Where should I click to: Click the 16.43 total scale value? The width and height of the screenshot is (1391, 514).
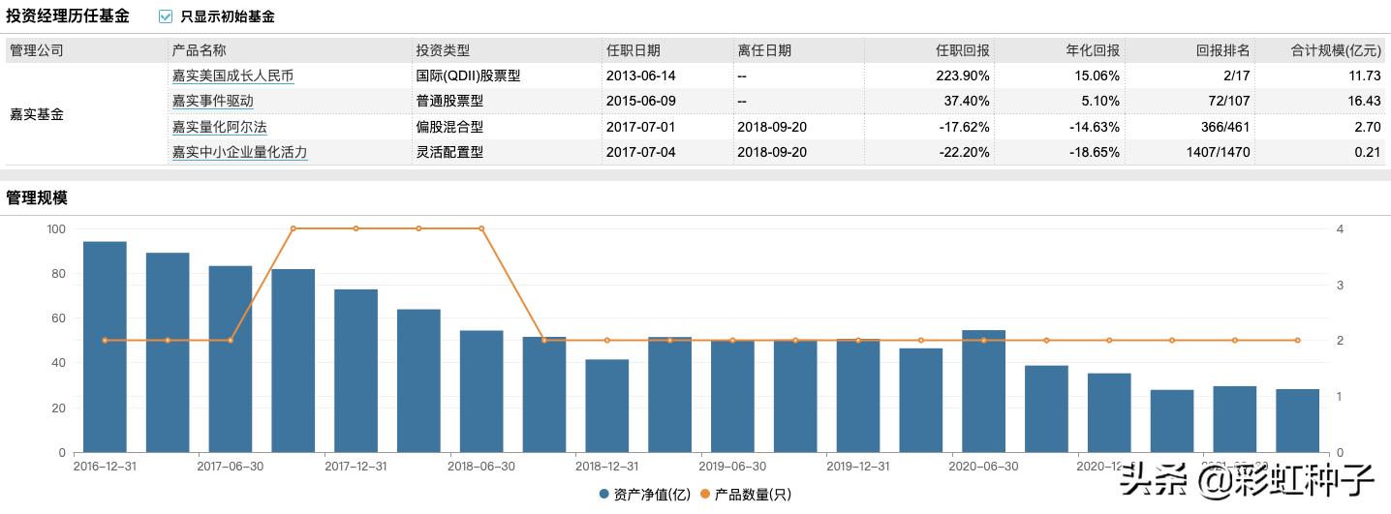tap(1364, 101)
